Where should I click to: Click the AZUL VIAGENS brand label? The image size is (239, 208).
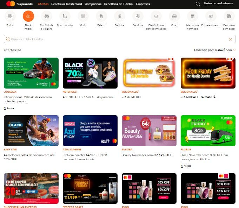pyautogui.click(x=72, y=150)
